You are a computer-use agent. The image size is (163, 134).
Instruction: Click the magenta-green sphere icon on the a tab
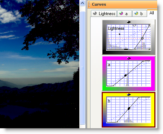[x=121, y=13]
